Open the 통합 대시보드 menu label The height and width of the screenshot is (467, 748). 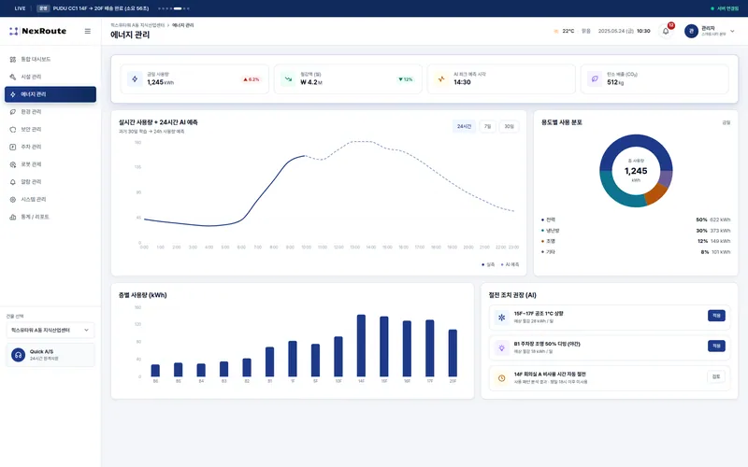coord(36,60)
